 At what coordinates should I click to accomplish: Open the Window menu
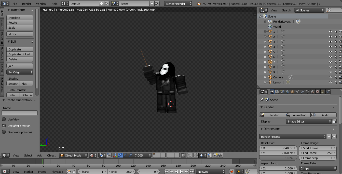[41, 4]
